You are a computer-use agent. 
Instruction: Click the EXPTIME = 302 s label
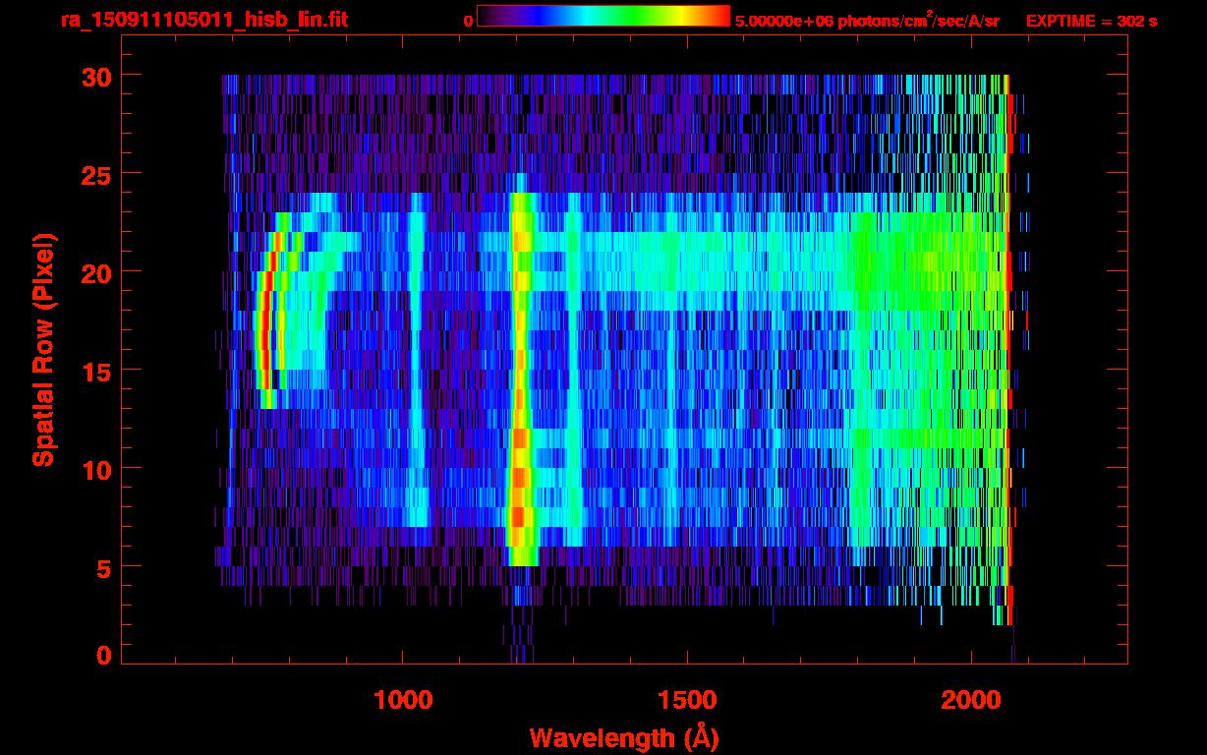[1091, 21]
